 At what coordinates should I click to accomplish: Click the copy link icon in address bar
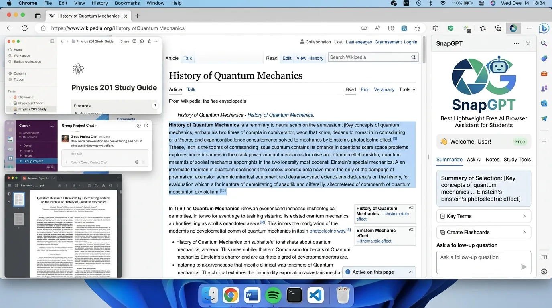[x=364, y=28]
